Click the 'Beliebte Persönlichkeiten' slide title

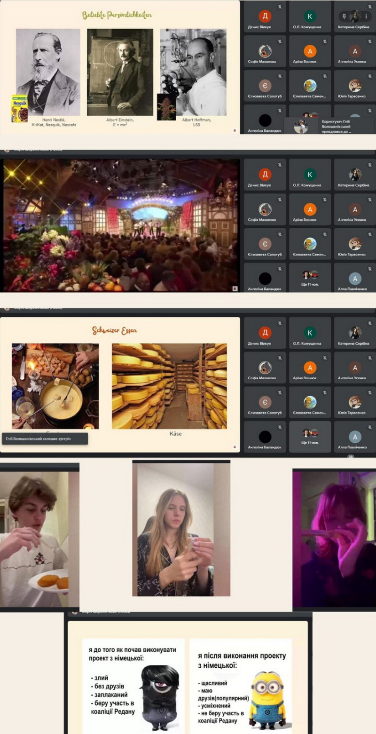117,15
